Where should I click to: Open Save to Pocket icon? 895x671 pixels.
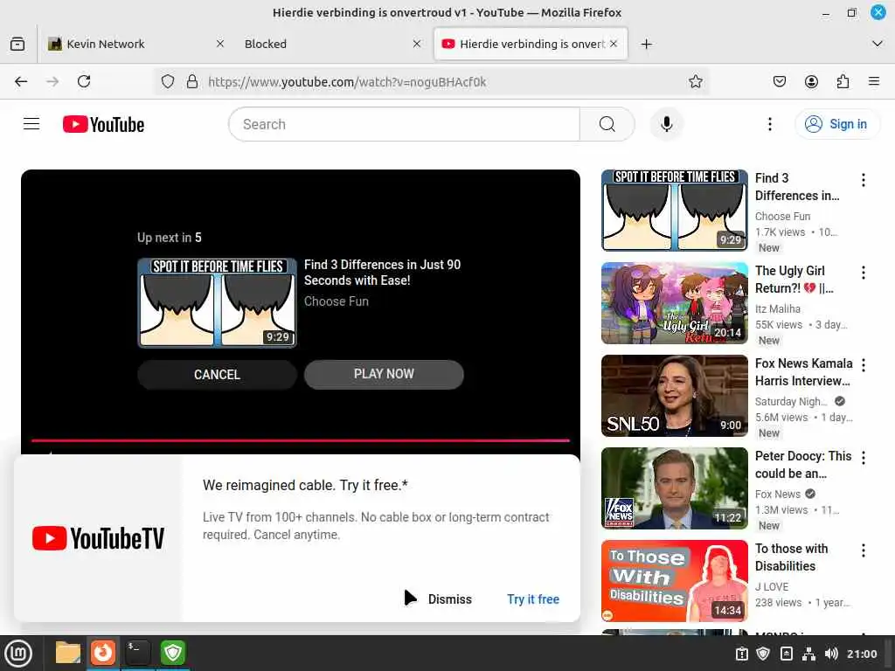pyautogui.click(x=779, y=81)
